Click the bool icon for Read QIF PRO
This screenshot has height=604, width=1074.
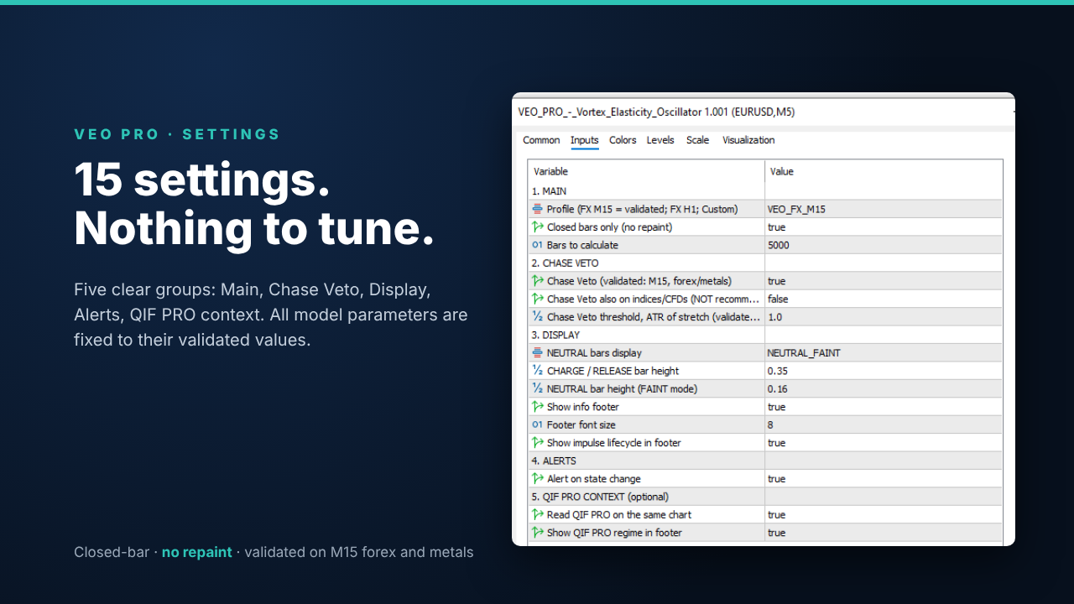click(538, 515)
